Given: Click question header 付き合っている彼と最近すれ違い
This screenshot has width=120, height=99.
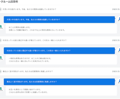Looking at the screenshot, I should coord(34,40).
